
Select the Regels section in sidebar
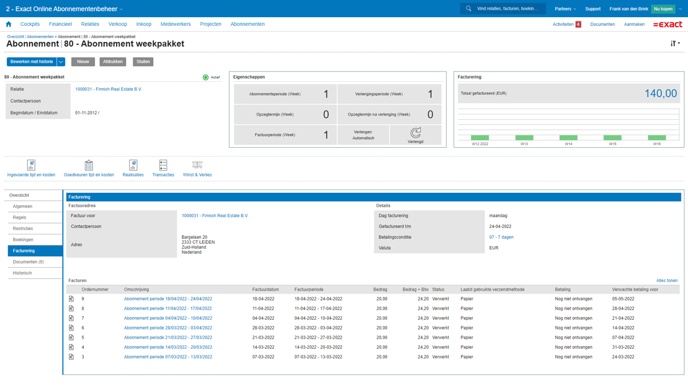[20, 218]
